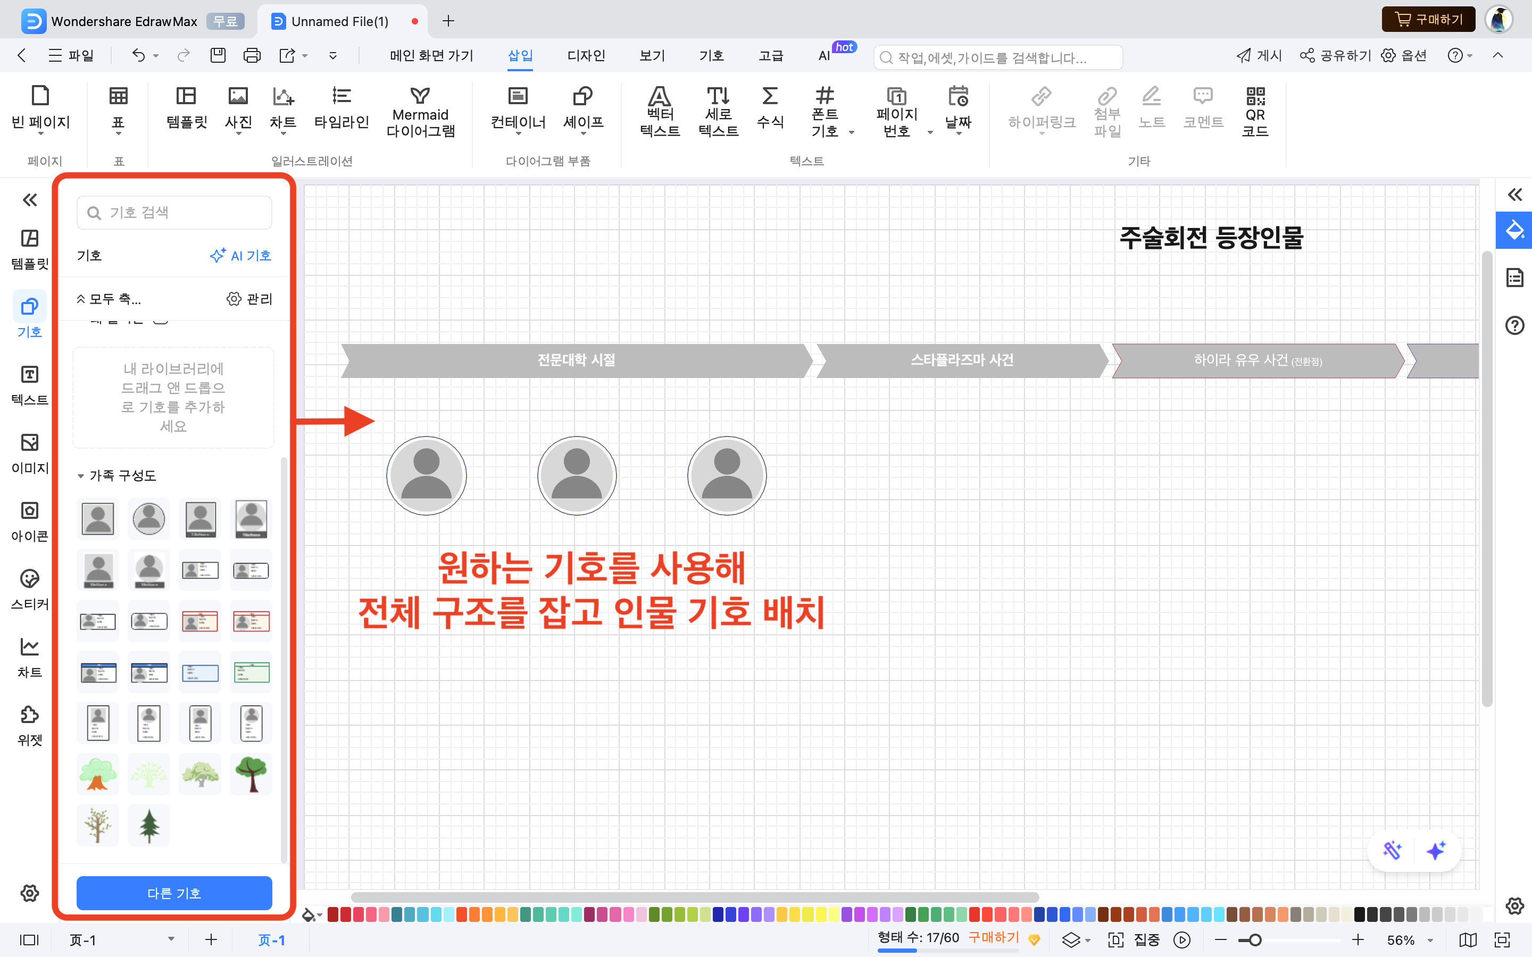
Task: Expand the 폰트 기호 dropdown arrow
Action: pos(852,132)
